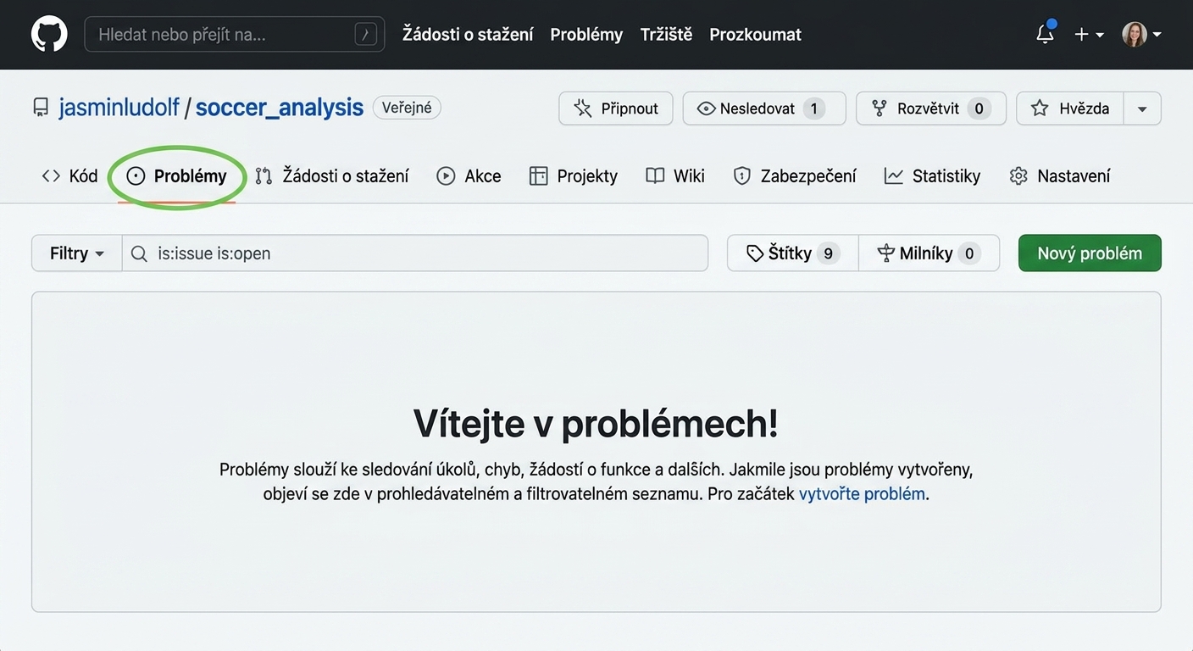This screenshot has height=651, width=1193.
Task: Go to 'Prozkoumat' in top navigation
Action: coord(755,35)
